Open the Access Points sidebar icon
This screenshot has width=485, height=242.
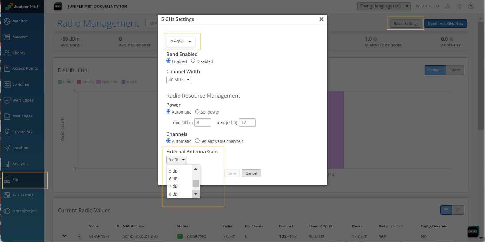[x=7, y=69]
